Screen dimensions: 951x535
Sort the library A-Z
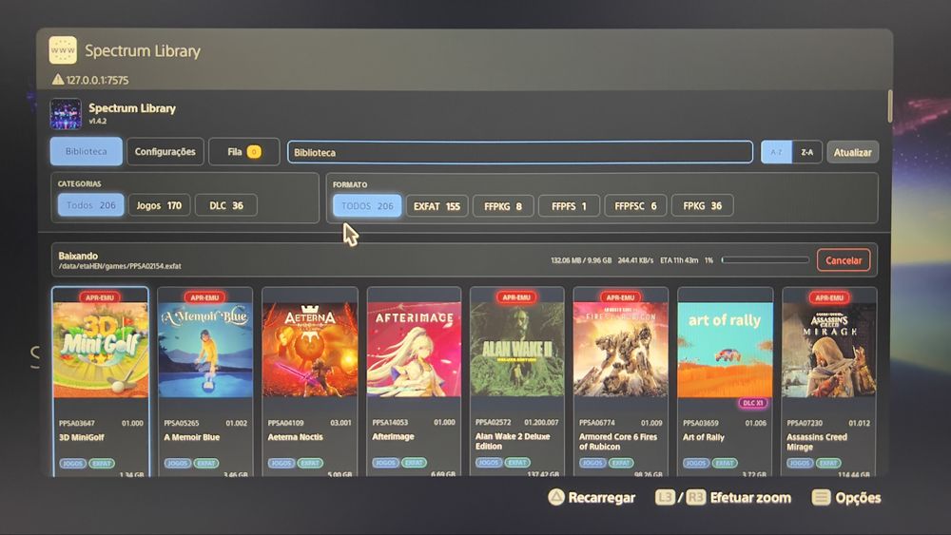(x=776, y=152)
